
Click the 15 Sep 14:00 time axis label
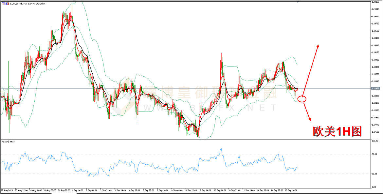click(291, 190)
